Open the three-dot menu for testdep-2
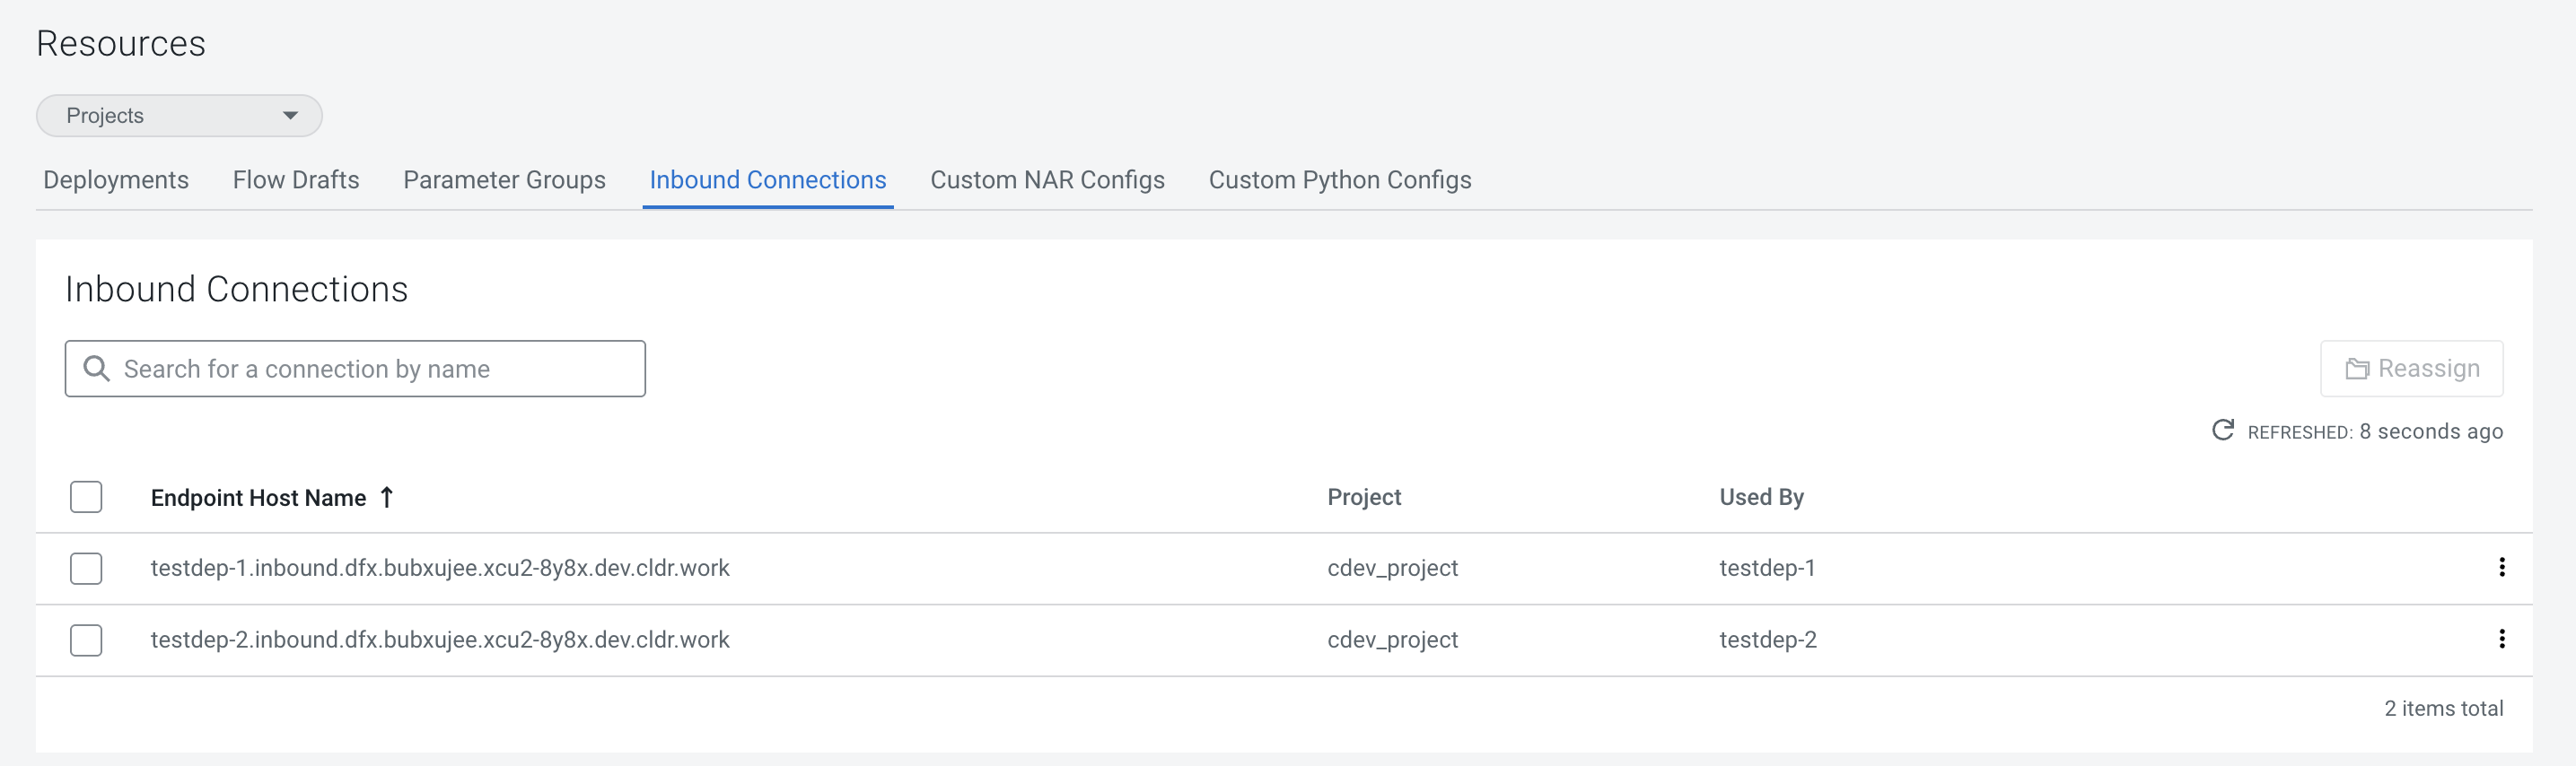The image size is (2576, 766). [x=2501, y=640]
